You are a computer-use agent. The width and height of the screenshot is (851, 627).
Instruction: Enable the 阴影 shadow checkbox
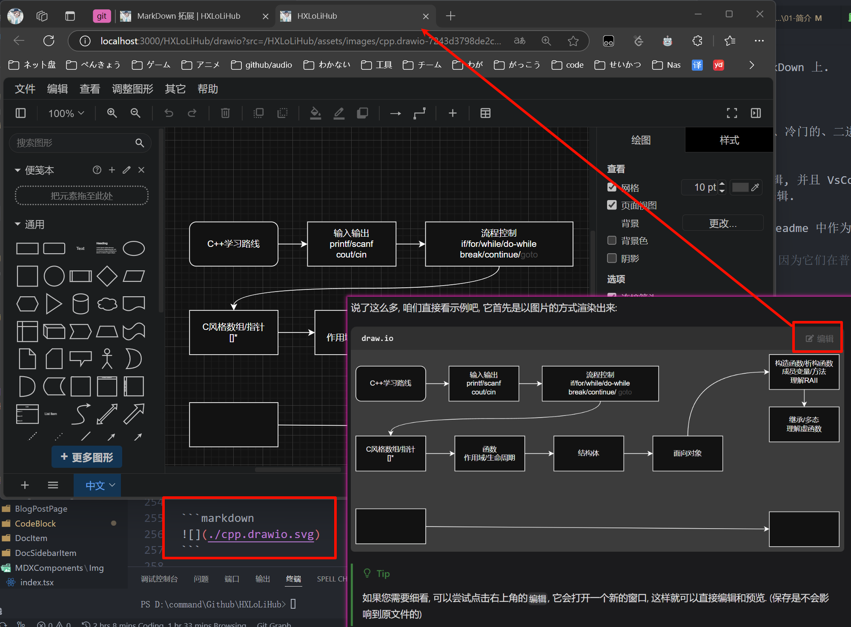click(x=612, y=258)
